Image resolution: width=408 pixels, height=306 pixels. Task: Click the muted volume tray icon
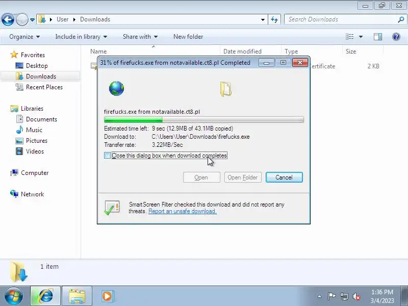[x=356, y=296]
